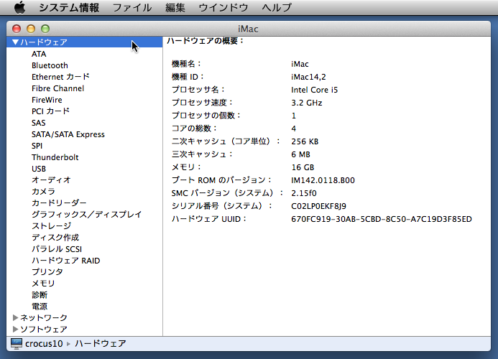Image resolution: width=498 pixels, height=359 pixels.
Task: Select SPI in the sidebar
Action: [x=37, y=146]
